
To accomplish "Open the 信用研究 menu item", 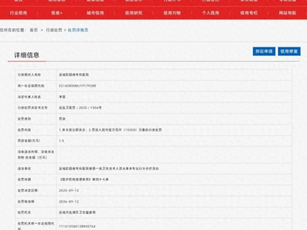I will coord(134,12).
